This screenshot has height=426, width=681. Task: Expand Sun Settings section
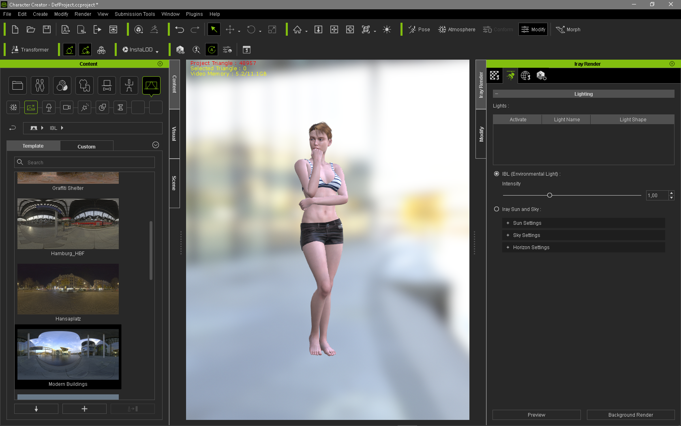pos(583,223)
